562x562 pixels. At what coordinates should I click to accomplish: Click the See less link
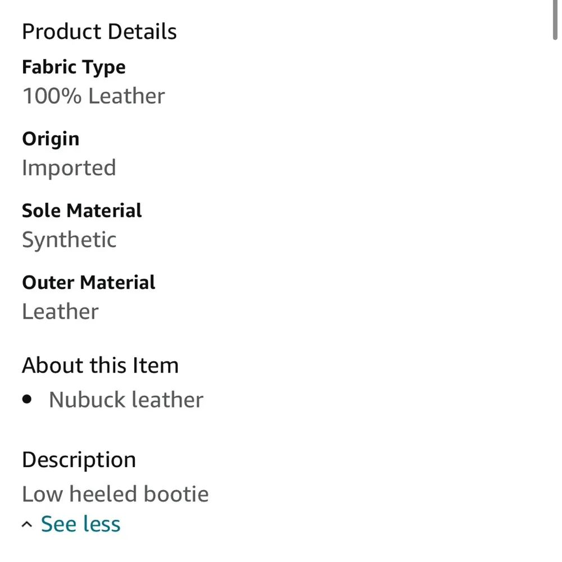pyautogui.click(x=80, y=524)
